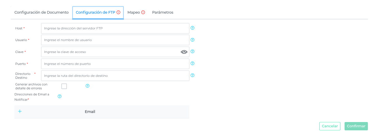Click help icon beside Clave field
The width and height of the screenshot is (379, 137).
click(x=192, y=52)
